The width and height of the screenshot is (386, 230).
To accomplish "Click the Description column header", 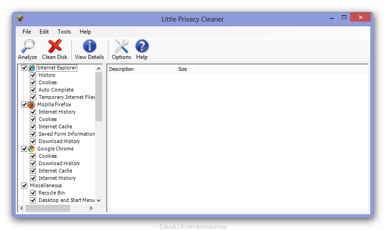I will point(142,69).
